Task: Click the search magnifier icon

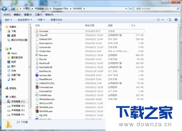Action: click(178, 9)
